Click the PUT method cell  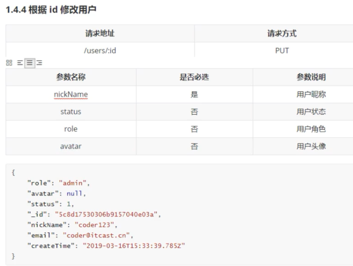coord(282,50)
